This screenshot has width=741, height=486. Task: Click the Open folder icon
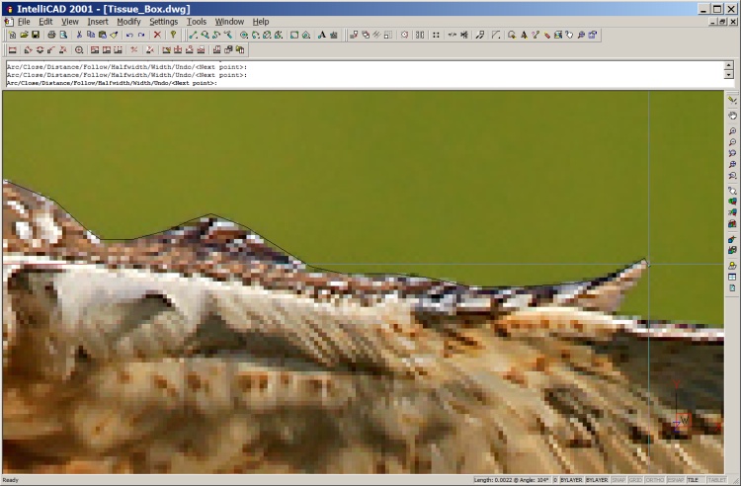click(23, 35)
